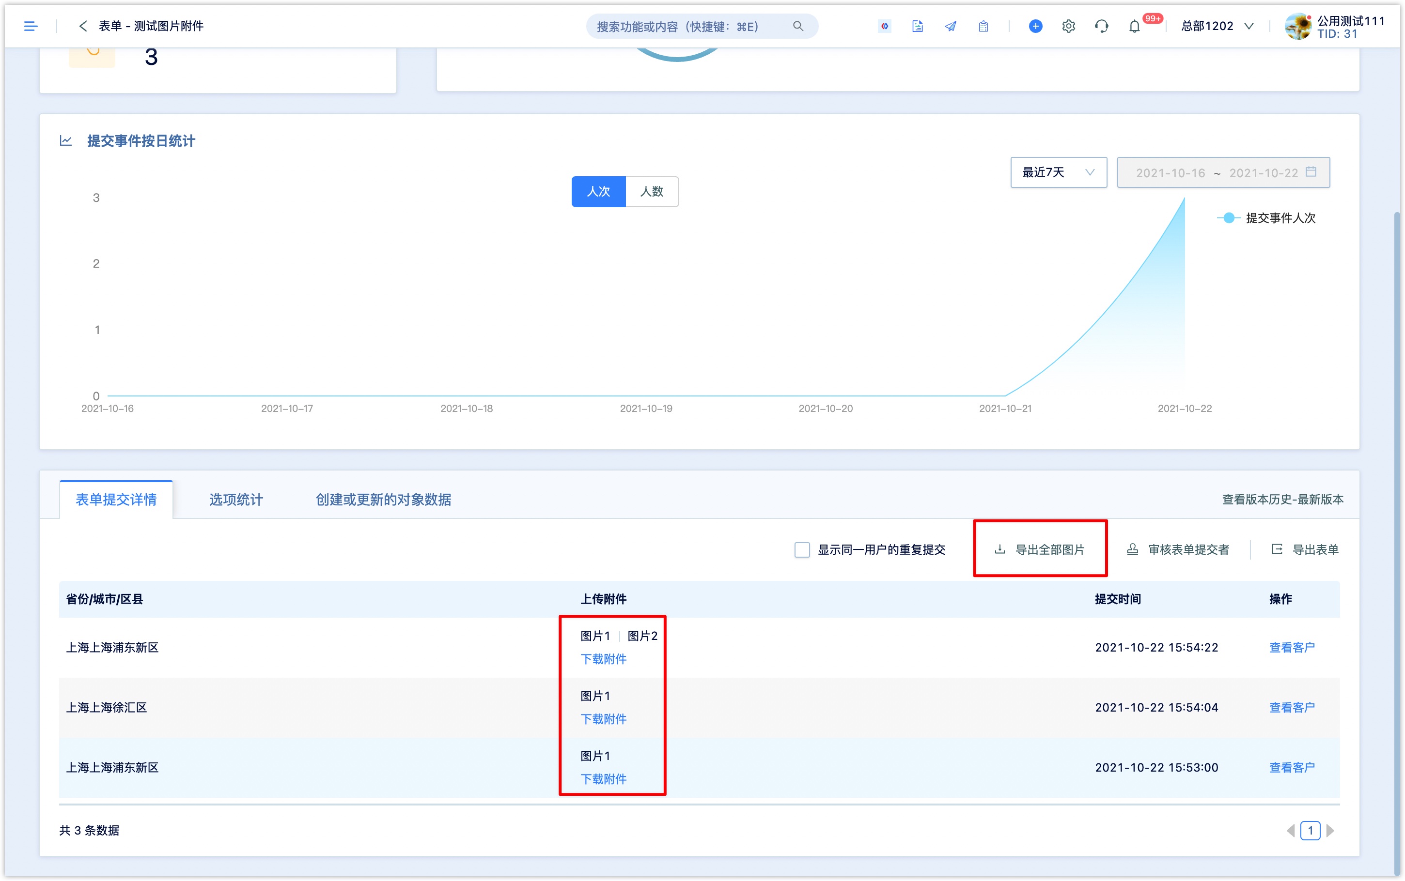Click the export icon for 导出表单
Viewport: 1405px width, 881px height.
(x=1277, y=549)
